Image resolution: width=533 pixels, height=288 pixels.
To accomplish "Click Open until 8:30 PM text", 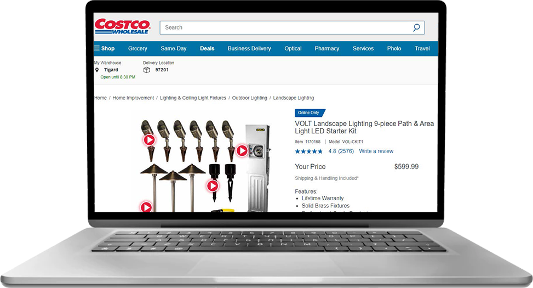I will tap(118, 77).
